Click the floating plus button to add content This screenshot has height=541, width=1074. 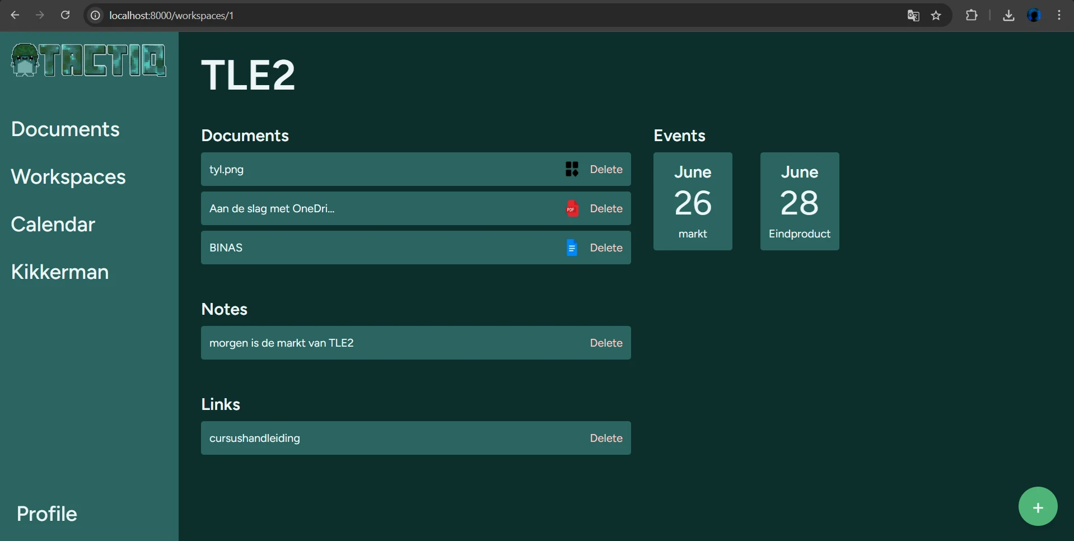[1038, 506]
